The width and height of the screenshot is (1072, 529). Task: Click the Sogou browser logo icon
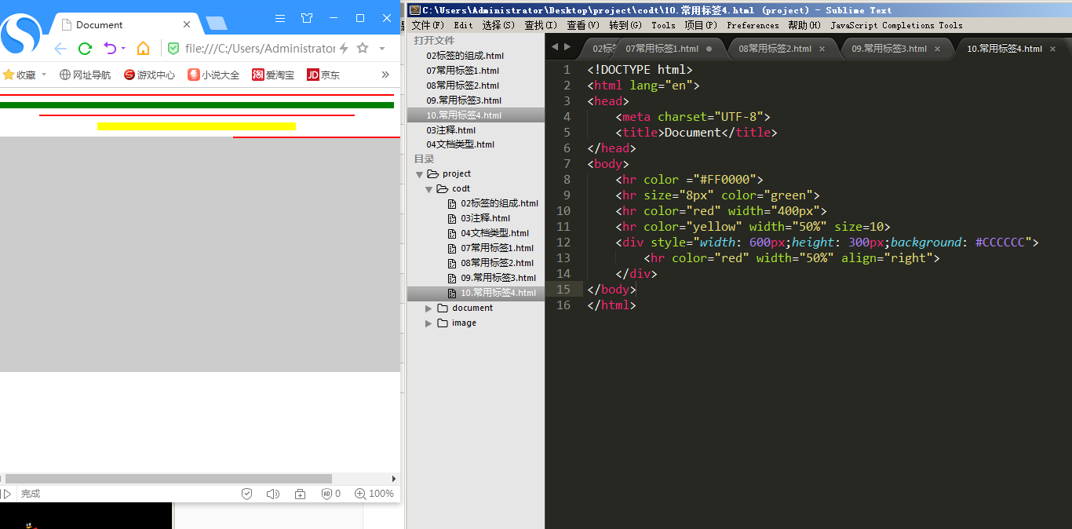pyautogui.click(x=21, y=35)
